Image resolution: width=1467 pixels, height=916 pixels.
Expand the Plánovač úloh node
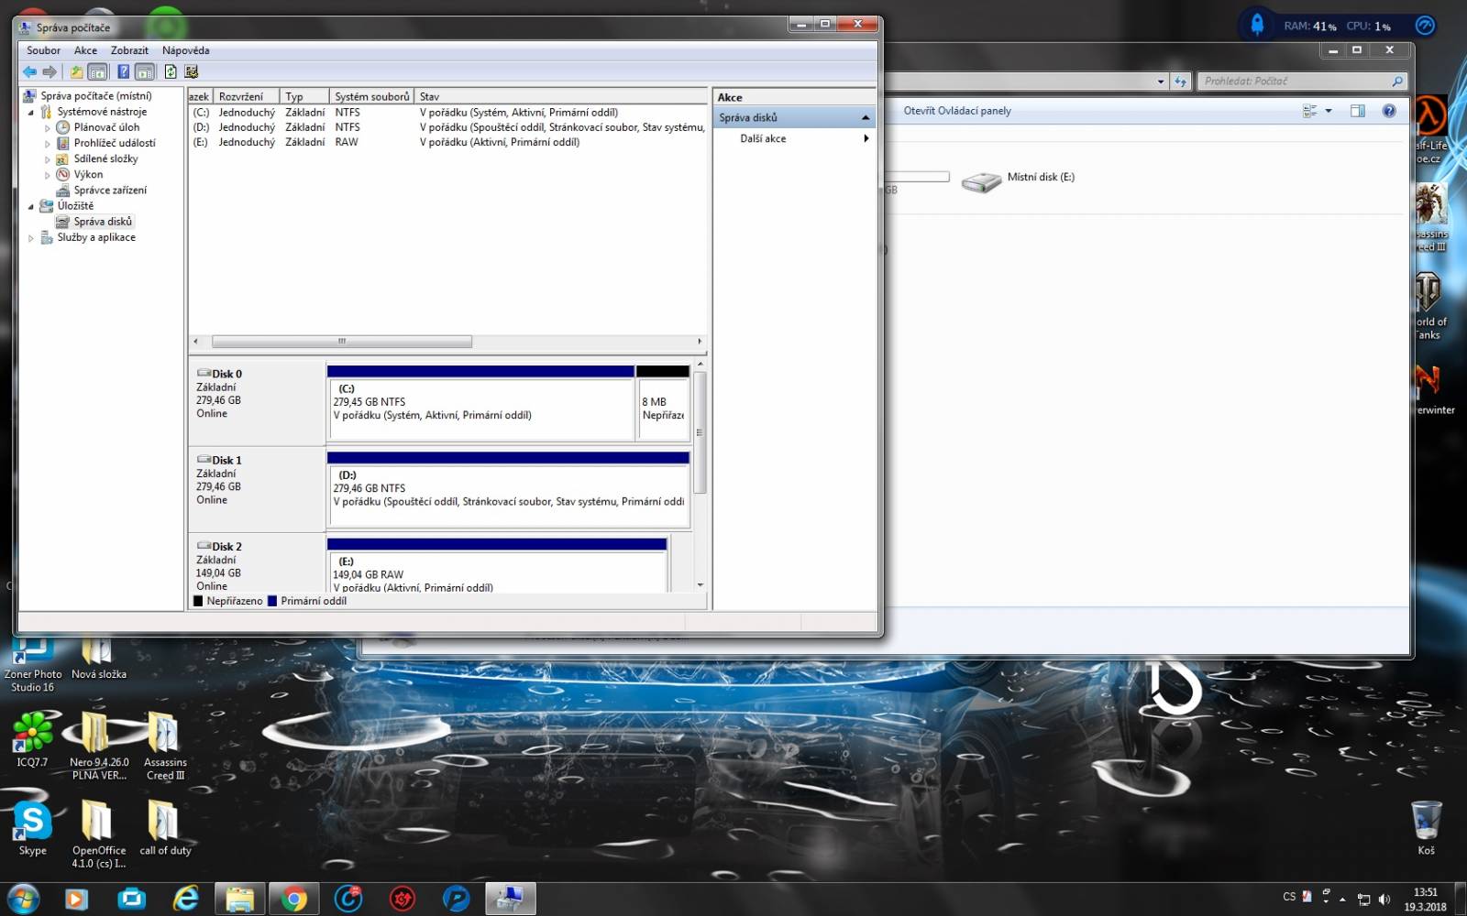[x=48, y=128]
